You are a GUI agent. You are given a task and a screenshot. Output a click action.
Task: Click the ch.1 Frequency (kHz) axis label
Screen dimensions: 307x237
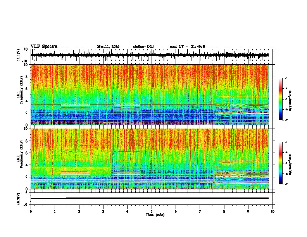coord(21,90)
